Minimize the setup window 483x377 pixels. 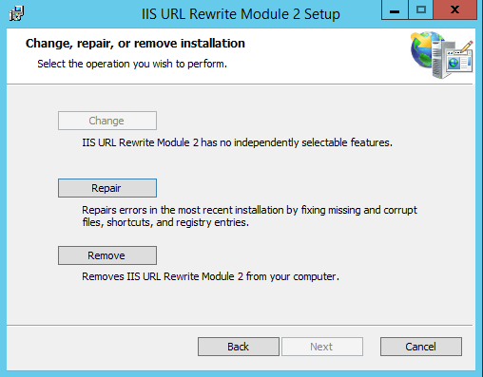(395, 10)
